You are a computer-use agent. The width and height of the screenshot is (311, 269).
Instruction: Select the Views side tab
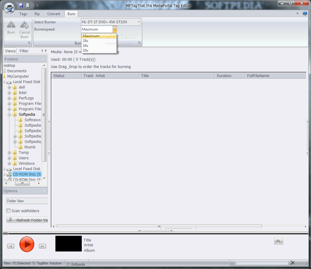click(10, 51)
